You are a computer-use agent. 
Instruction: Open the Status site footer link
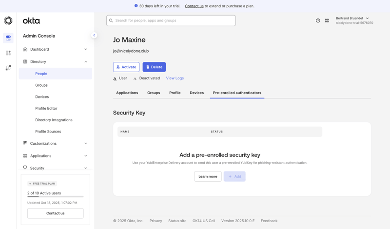coord(177,221)
